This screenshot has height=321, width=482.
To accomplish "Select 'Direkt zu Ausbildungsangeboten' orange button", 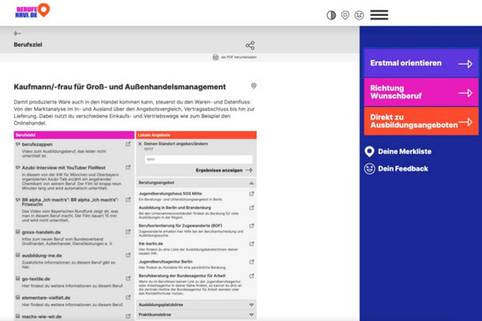I will point(421,121).
